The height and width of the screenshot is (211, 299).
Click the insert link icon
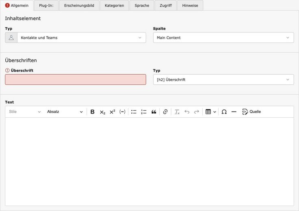pyautogui.click(x=165, y=112)
